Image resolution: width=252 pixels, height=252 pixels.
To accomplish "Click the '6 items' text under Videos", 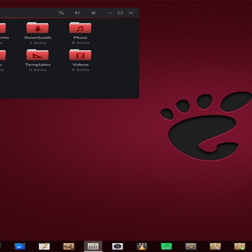I will 81,70.
